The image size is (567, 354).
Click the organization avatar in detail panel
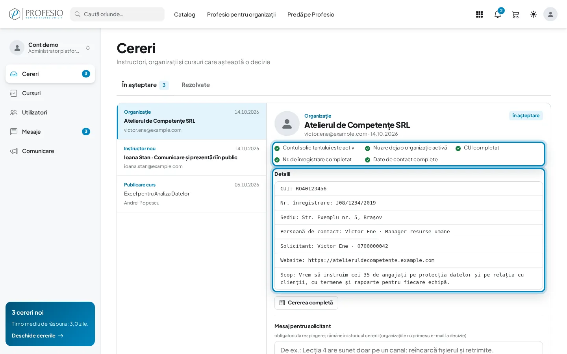[x=287, y=124]
